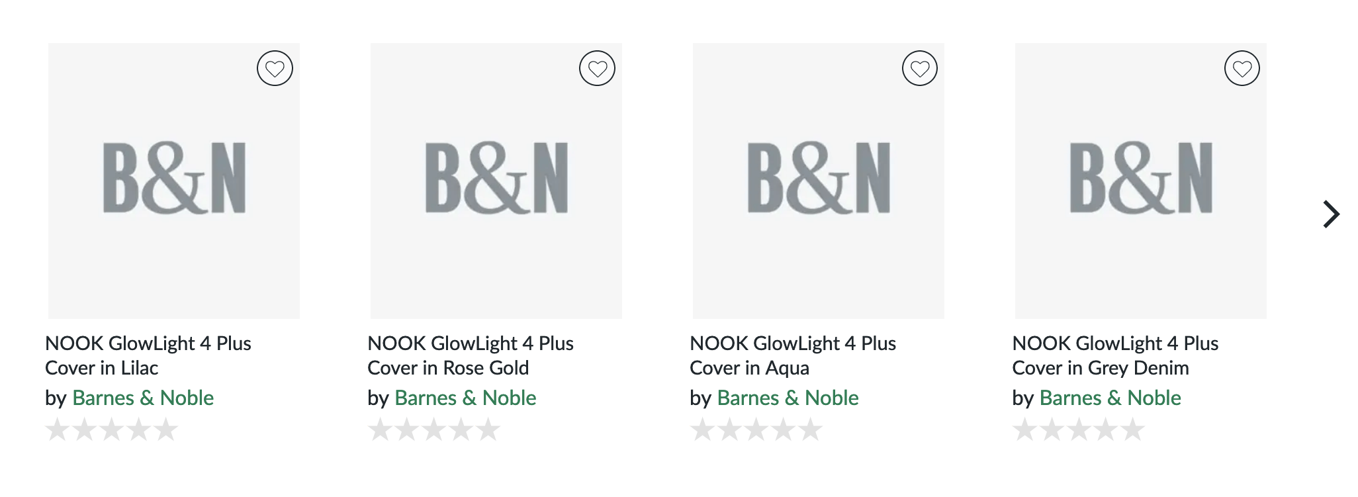Click star rating below Lilac cover

coord(112,429)
